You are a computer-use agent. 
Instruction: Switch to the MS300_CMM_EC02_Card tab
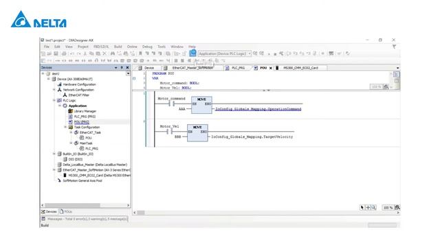point(300,68)
